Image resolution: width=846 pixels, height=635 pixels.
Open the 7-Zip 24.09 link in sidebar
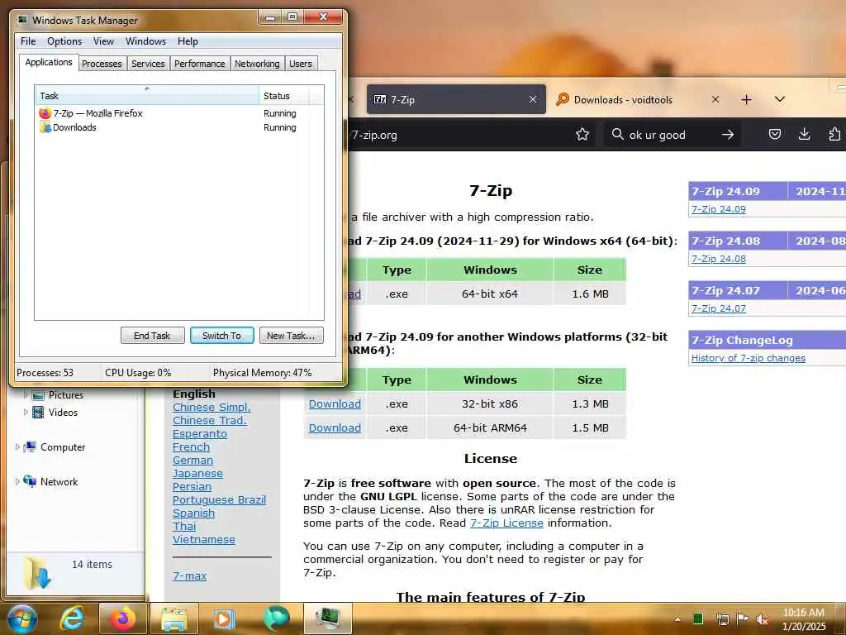coord(719,209)
